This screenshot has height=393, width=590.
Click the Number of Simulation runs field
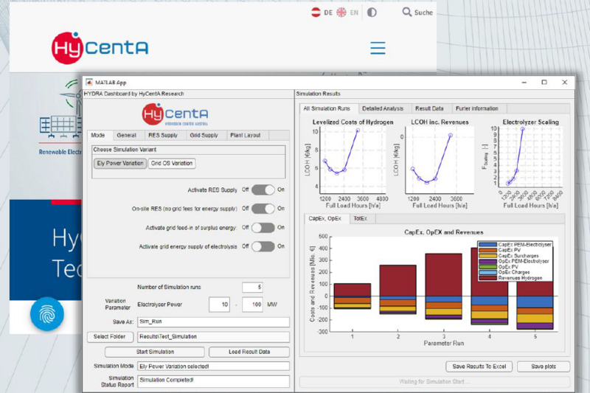point(252,287)
